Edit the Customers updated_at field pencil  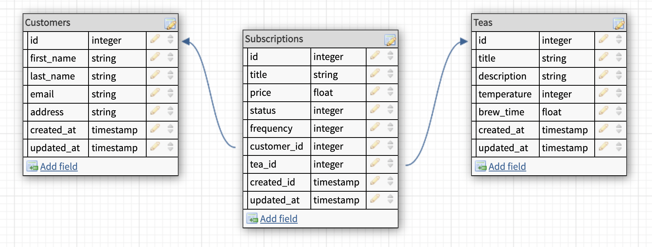pyautogui.click(x=155, y=146)
